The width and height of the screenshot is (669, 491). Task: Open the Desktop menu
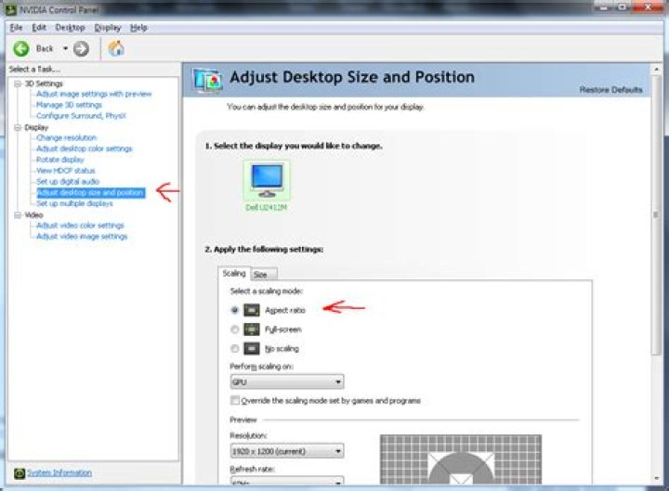pos(70,28)
